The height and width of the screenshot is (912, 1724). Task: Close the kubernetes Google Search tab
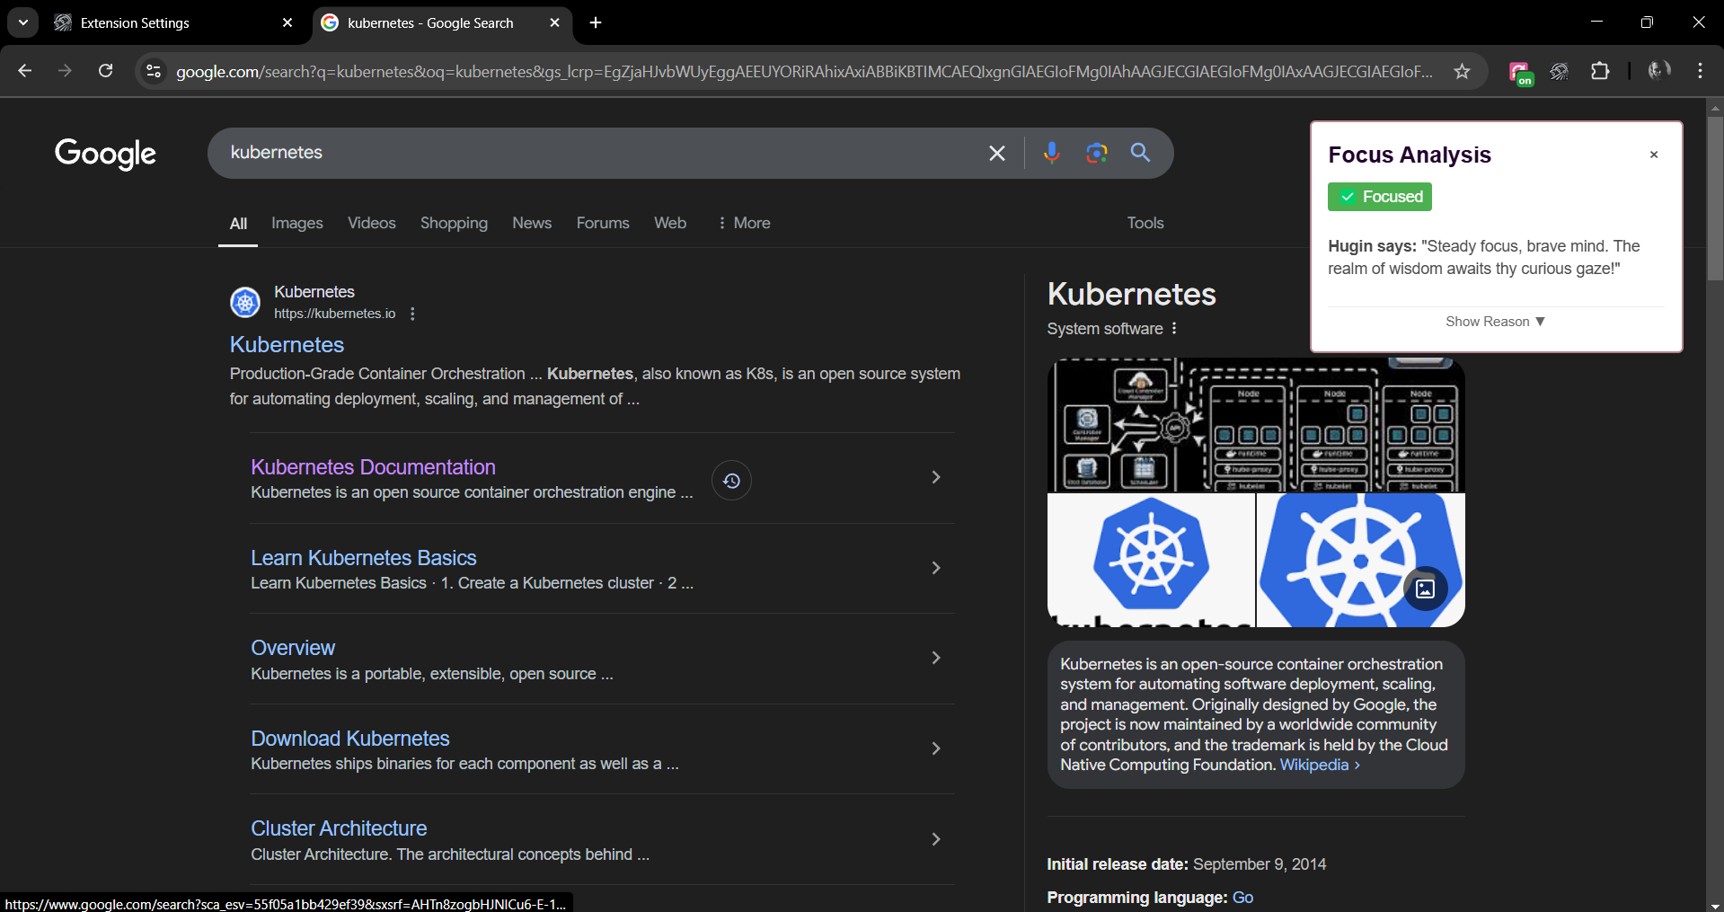[x=554, y=22]
